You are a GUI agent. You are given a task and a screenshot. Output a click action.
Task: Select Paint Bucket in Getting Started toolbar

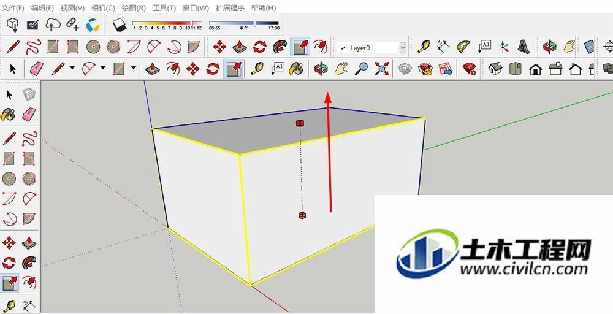pos(297,69)
